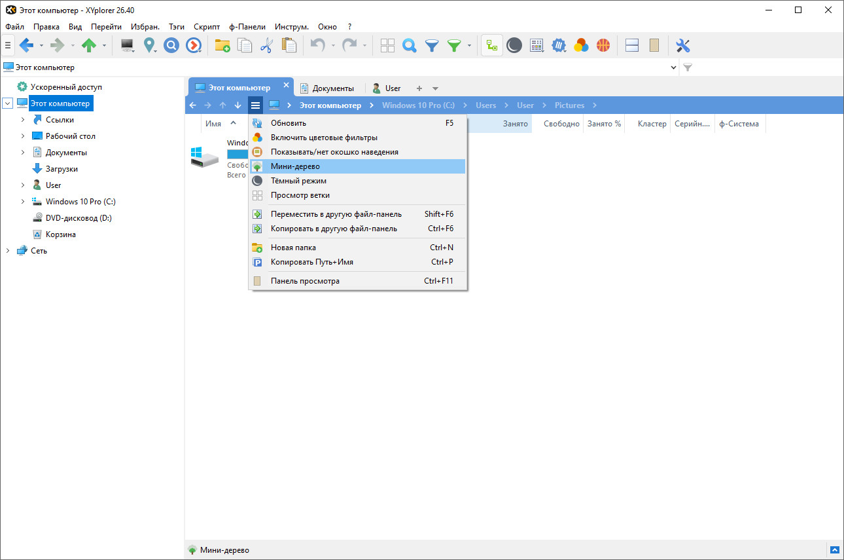Toggle Dark Mode moon icon in toolbar
Image resolution: width=844 pixels, height=560 pixels.
514,45
